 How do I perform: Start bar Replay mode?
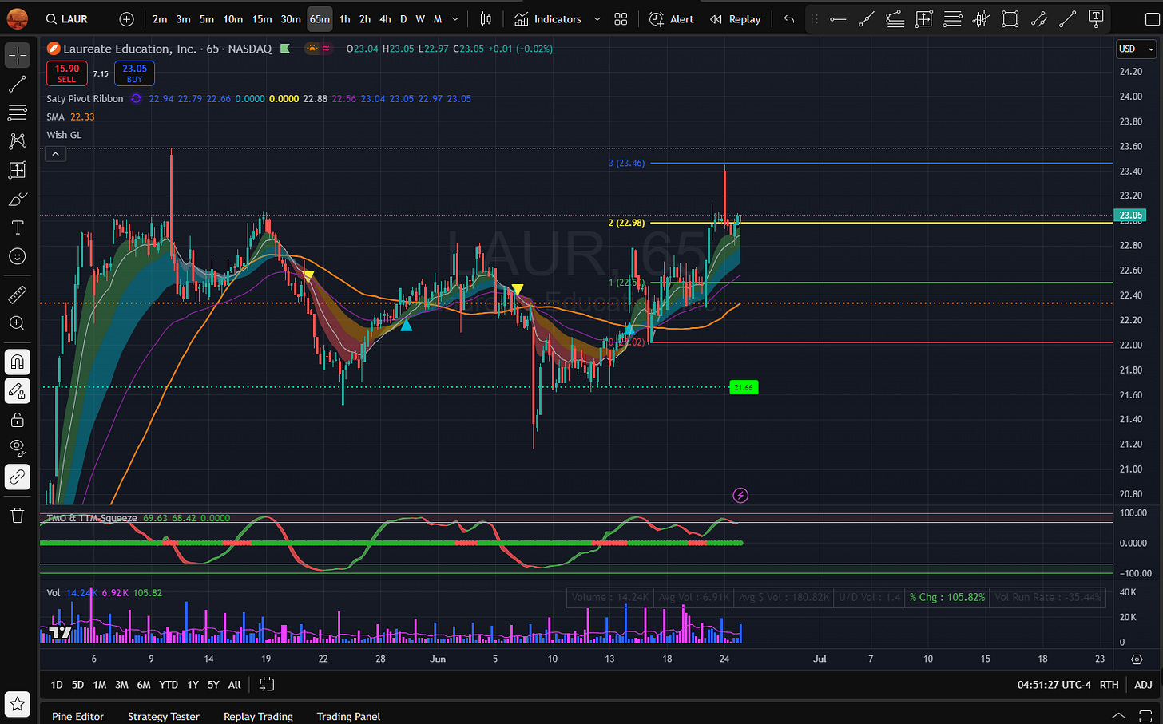click(x=736, y=19)
